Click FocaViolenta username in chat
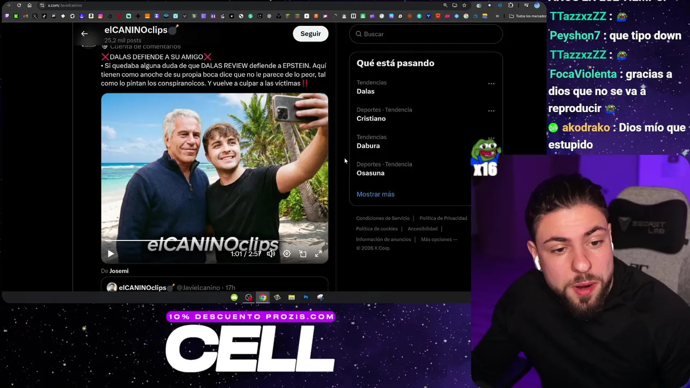This screenshot has width=690, height=388. pyautogui.click(x=583, y=74)
